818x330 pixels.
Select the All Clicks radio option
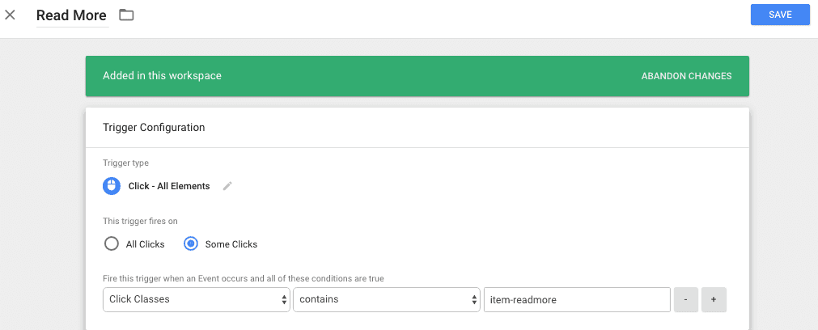click(112, 243)
